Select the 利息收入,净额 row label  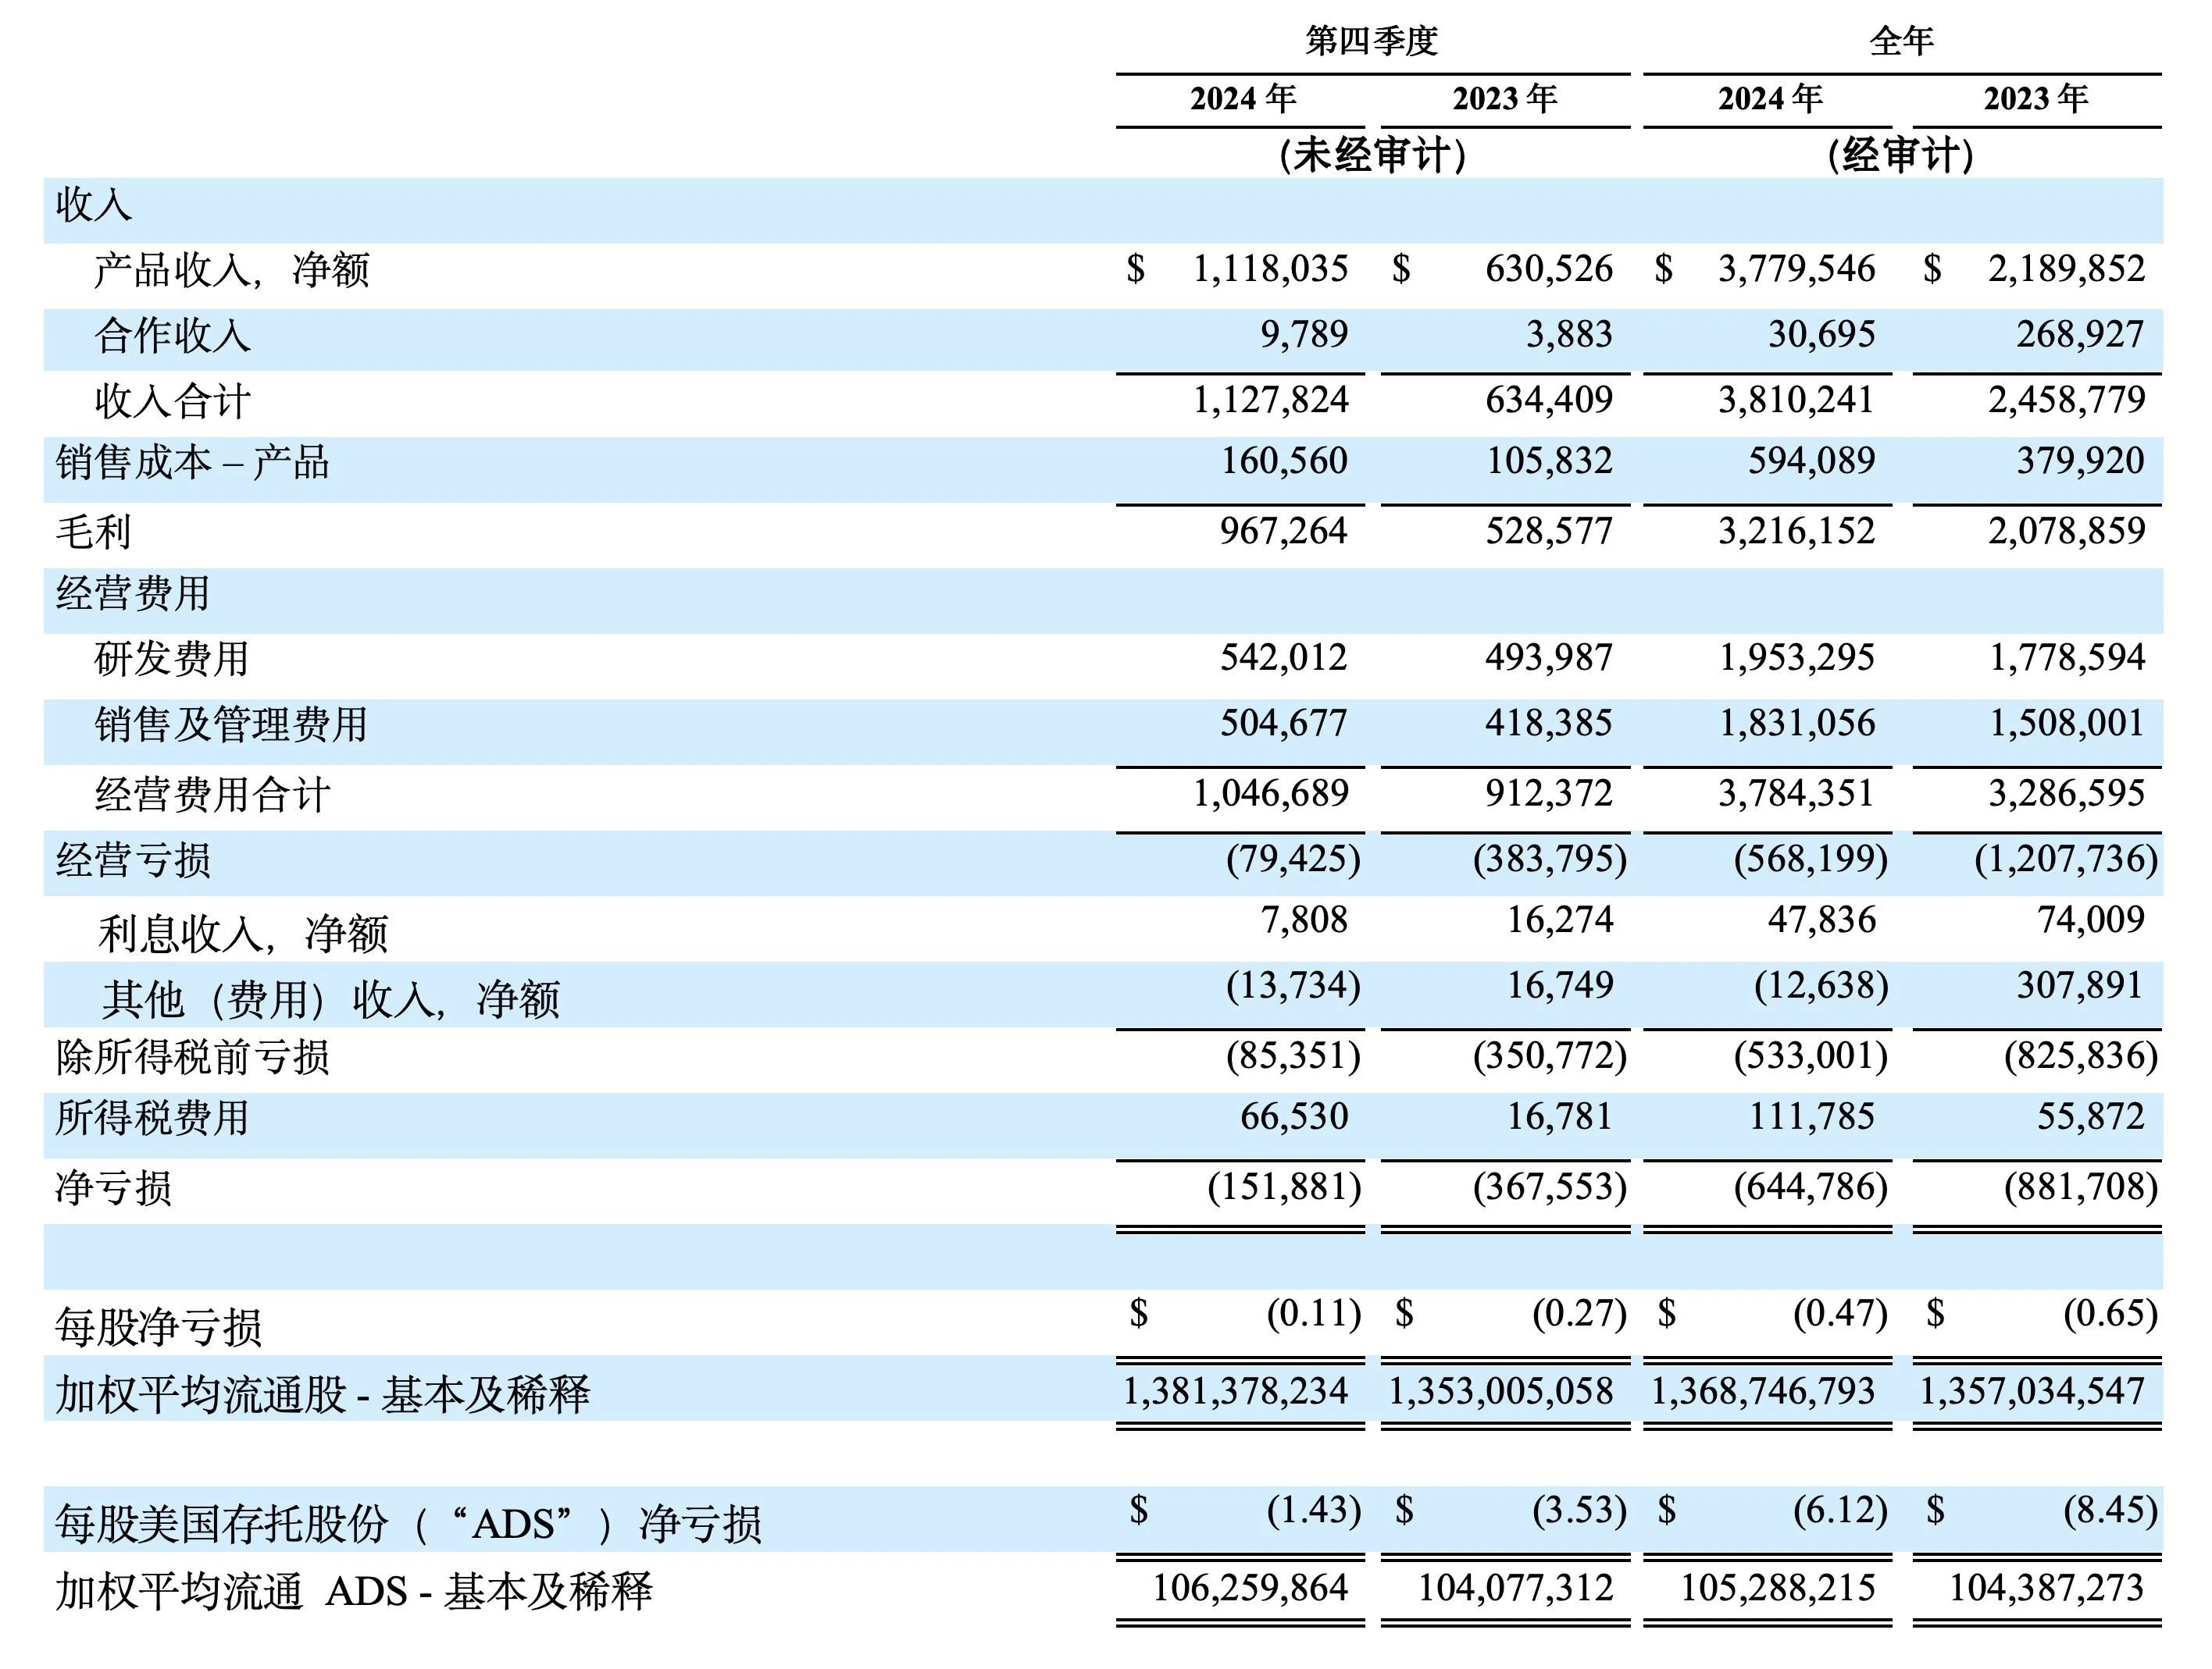243,934
